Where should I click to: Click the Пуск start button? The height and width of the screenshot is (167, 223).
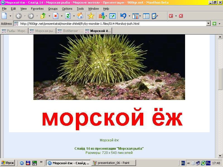[8, 163]
